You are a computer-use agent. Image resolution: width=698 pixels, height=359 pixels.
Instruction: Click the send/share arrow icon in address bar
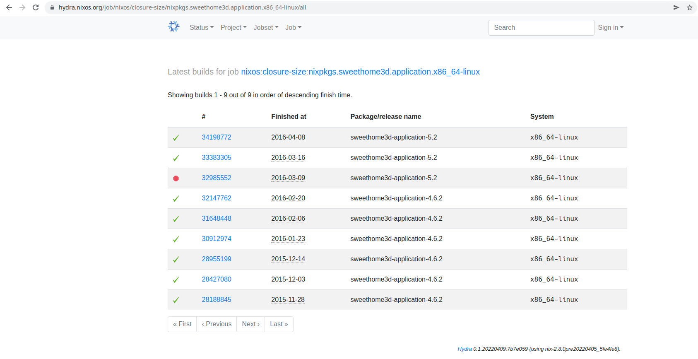[x=676, y=7]
